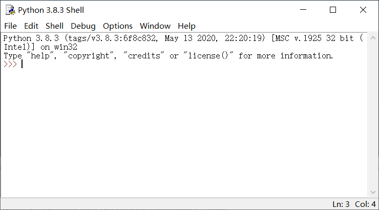Minimize the Python Shell window

tap(303, 10)
